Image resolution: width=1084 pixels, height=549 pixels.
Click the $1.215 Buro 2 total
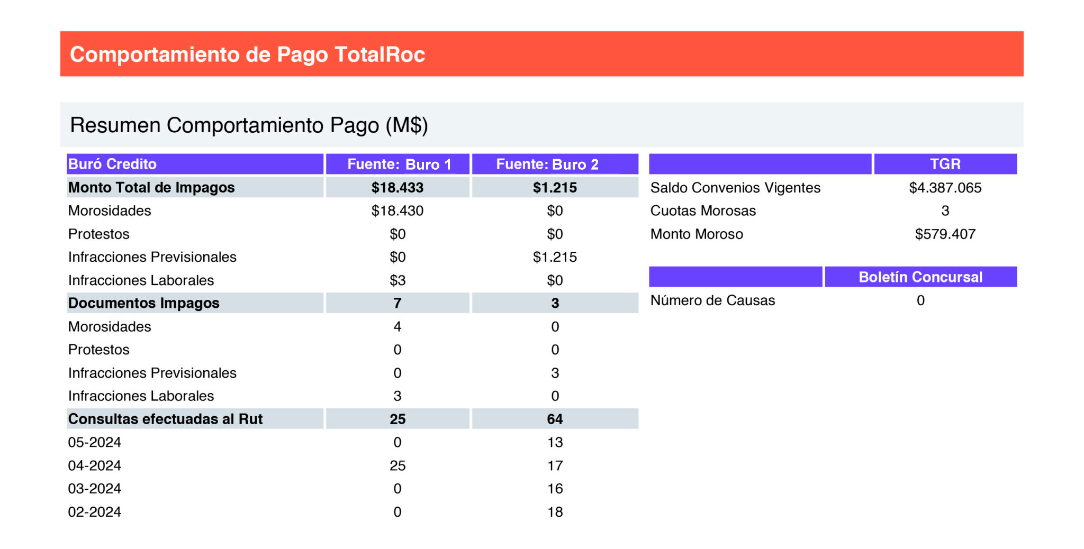555,187
